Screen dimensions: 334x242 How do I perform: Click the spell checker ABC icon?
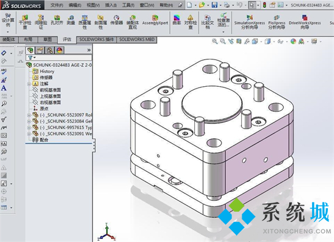(4, 71)
